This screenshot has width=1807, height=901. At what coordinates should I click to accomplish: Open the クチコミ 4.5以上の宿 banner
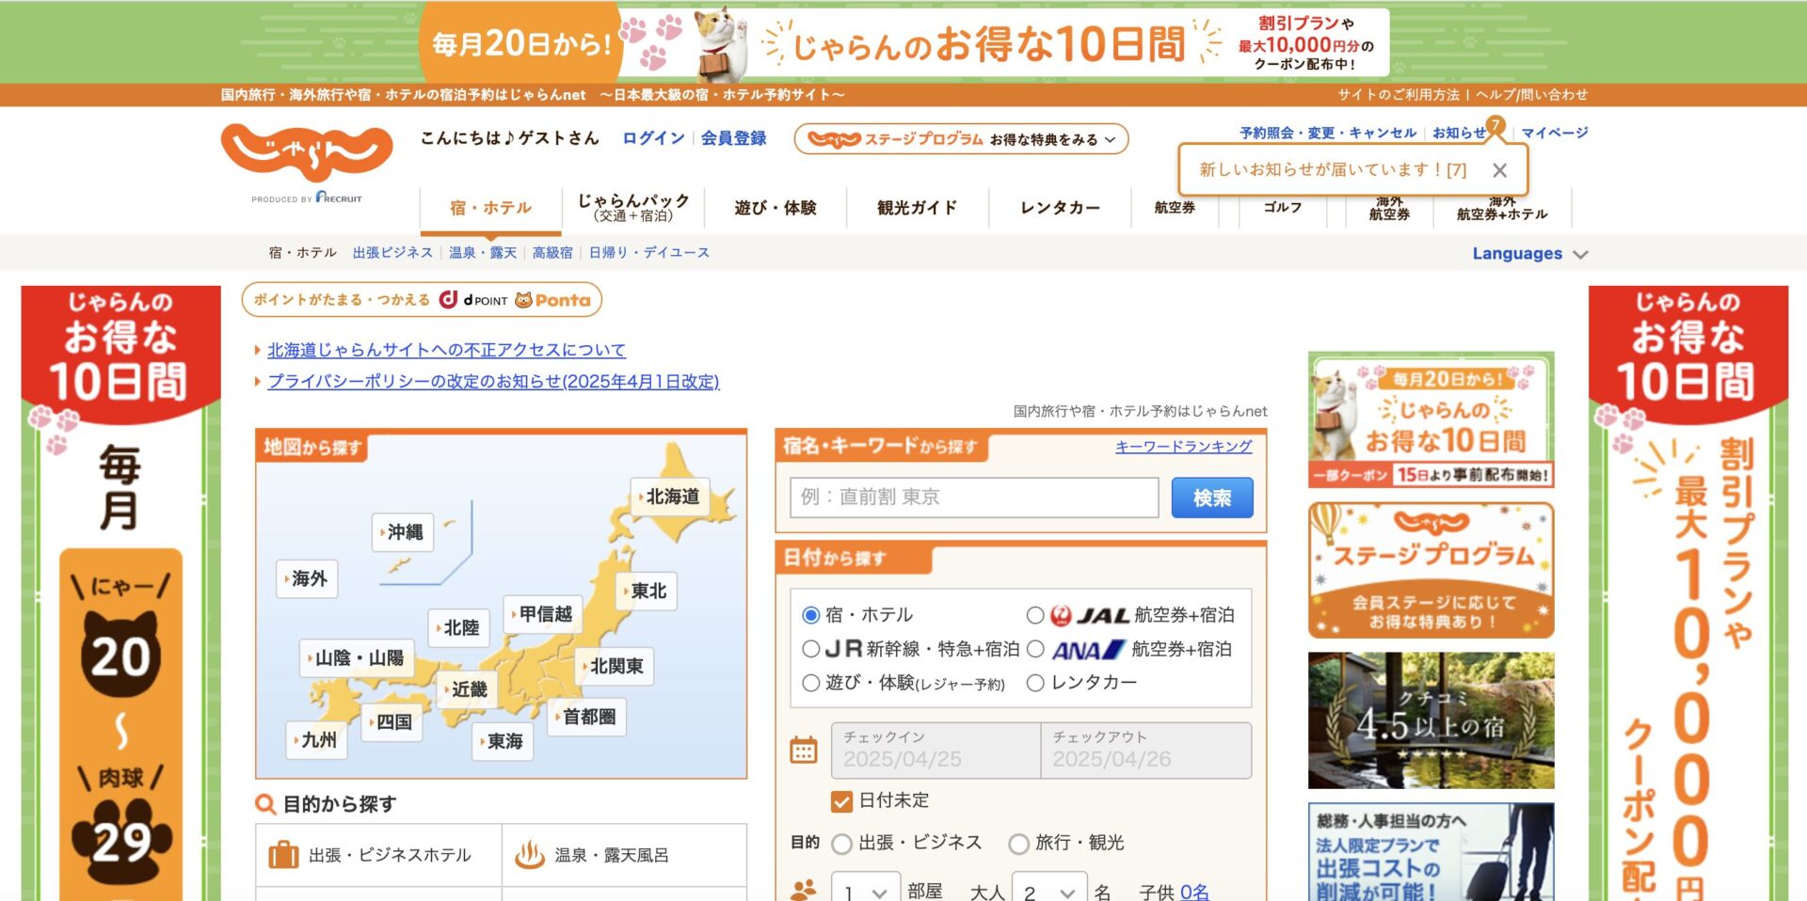click(1431, 720)
